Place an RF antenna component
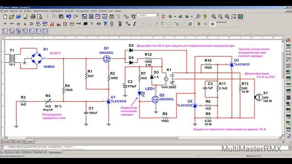 point(92,24)
